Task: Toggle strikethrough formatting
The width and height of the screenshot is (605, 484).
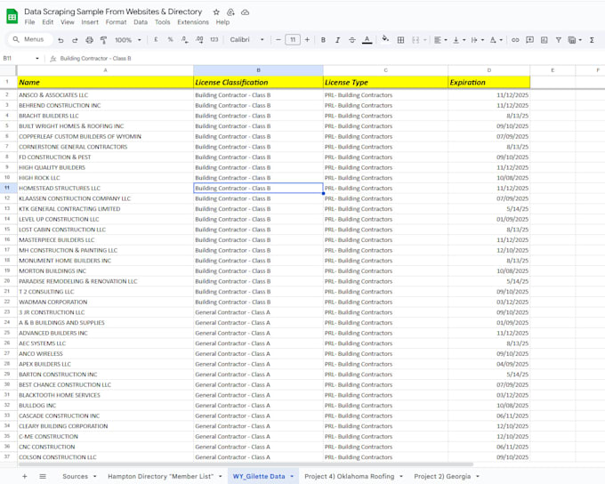Action: click(x=352, y=40)
